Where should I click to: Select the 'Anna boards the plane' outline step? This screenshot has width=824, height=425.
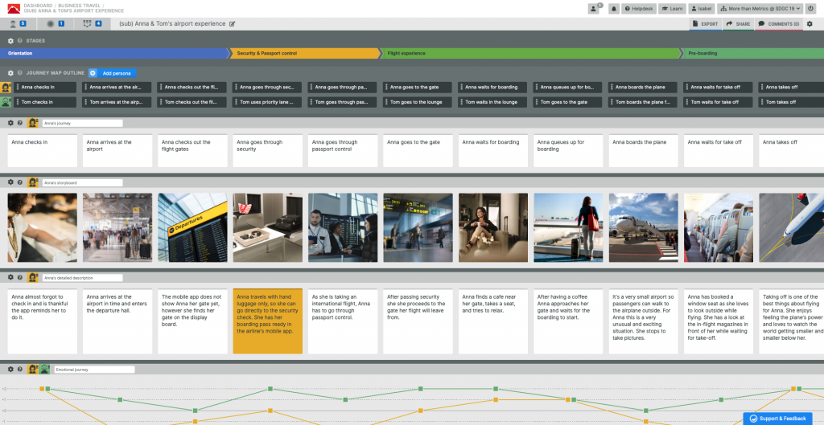pos(643,87)
